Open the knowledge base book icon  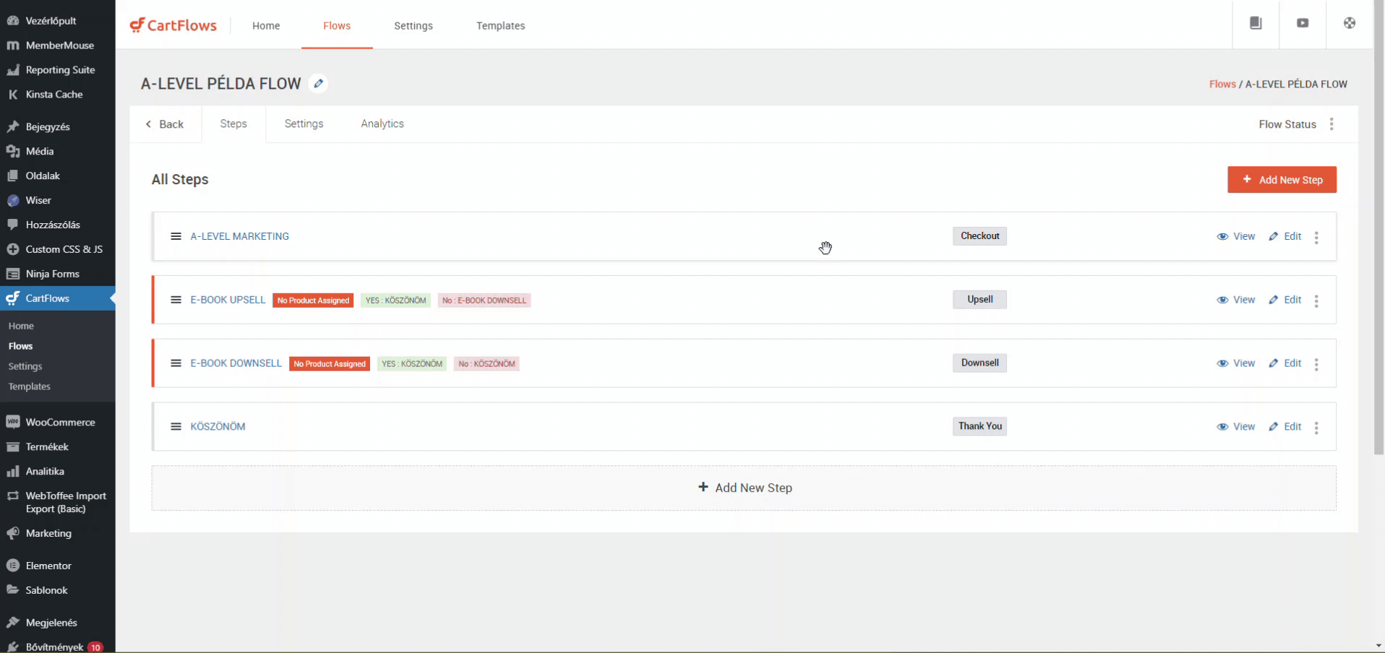(x=1256, y=23)
